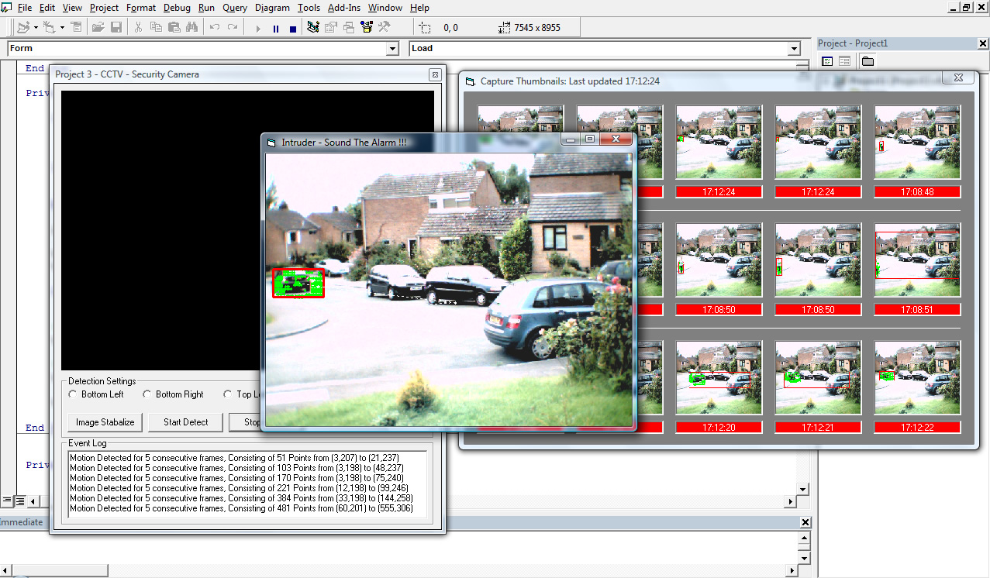Open the Add Form toolbar dropdown arrow

[x=62, y=28]
